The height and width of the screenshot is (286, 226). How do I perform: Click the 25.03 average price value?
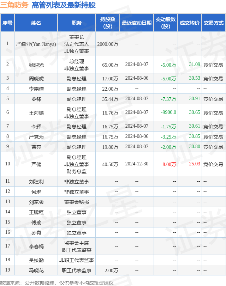click(194, 164)
